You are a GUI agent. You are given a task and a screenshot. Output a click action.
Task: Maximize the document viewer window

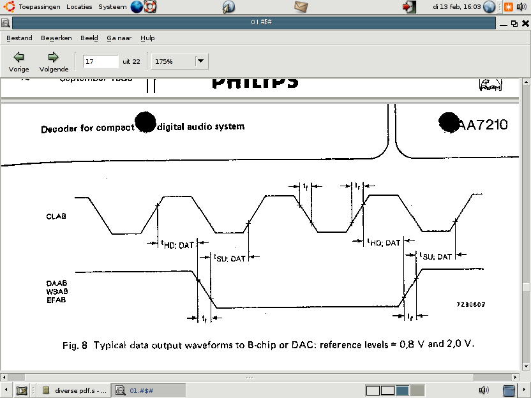pyautogui.click(x=514, y=24)
